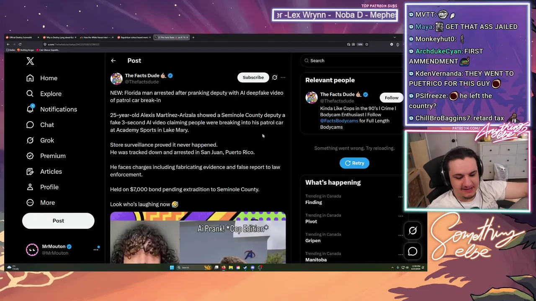
Task: Open Explore from the sidebar
Action: coord(44,94)
